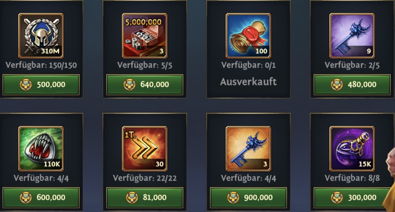395x212 pixels.
Task: Purchase potion flask for 300,000
Action: pos(352,198)
